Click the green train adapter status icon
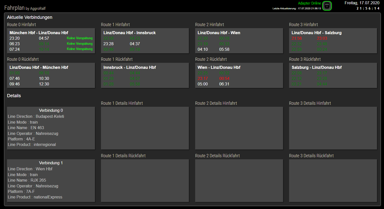This screenshot has width=384, height=209. click(327, 6)
